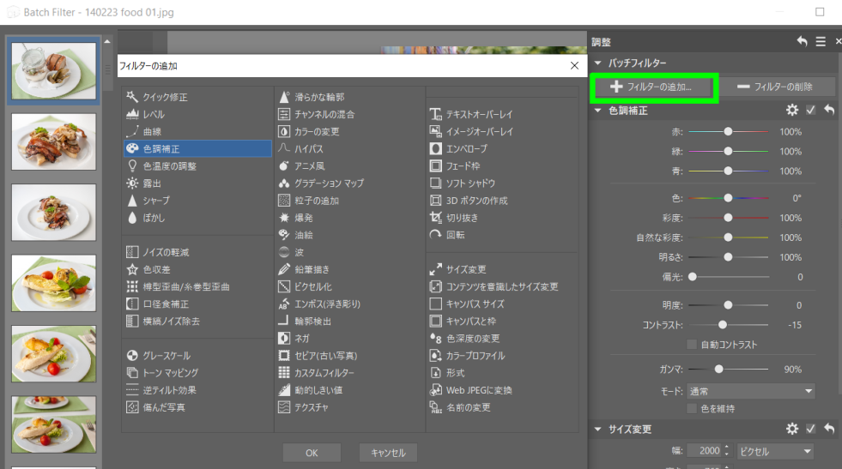Toggle the サイズ変更 enabled checkmark

coord(811,429)
